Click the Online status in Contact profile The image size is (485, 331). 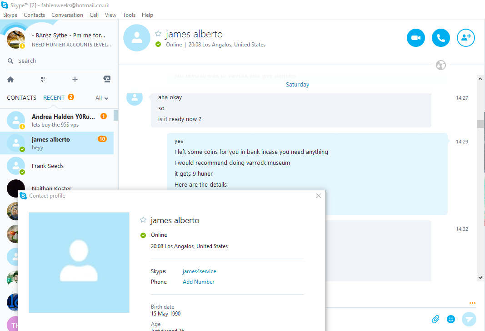point(159,235)
